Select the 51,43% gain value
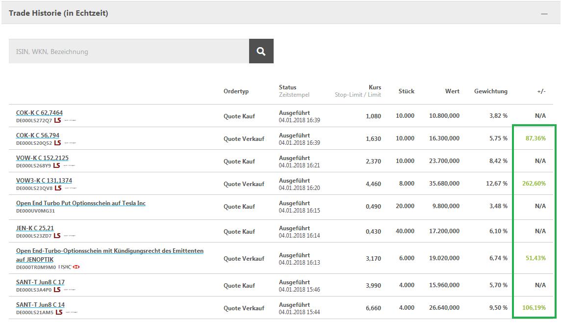561x324 pixels. point(535,258)
